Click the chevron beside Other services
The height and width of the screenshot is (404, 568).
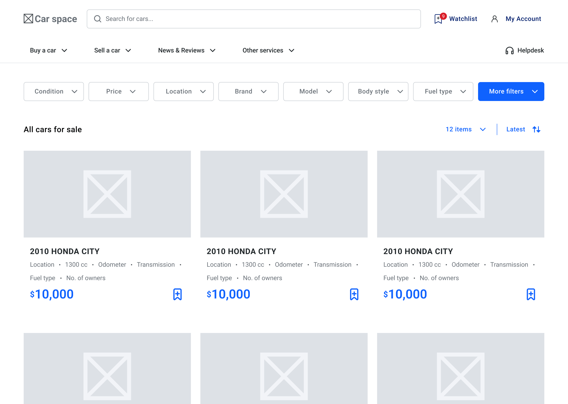point(292,50)
